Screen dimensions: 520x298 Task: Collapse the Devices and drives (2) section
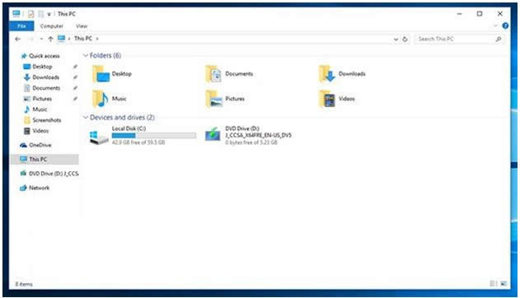tap(86, 117)
